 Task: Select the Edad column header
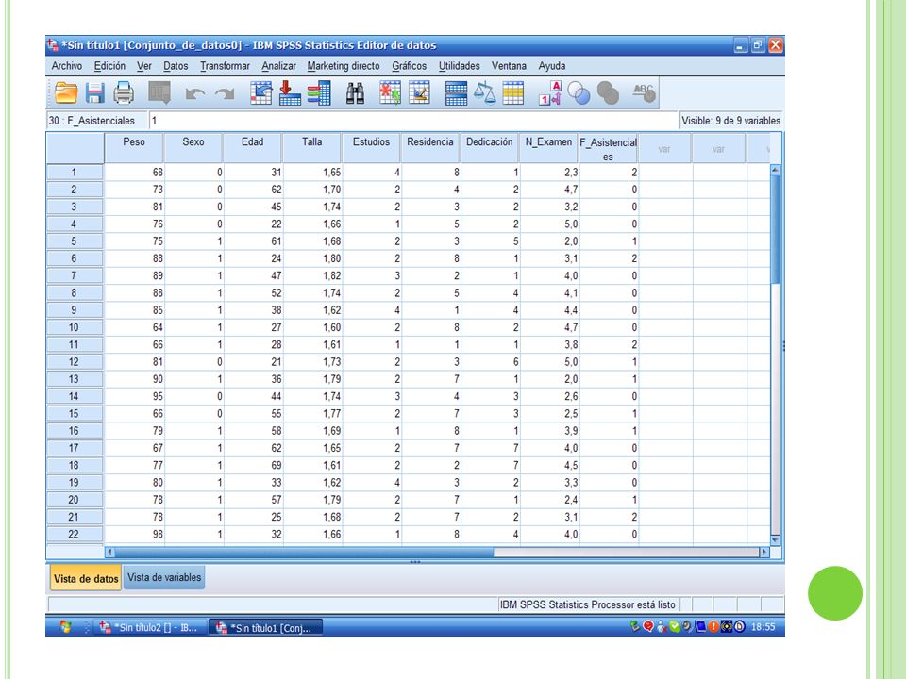[253, 148]
